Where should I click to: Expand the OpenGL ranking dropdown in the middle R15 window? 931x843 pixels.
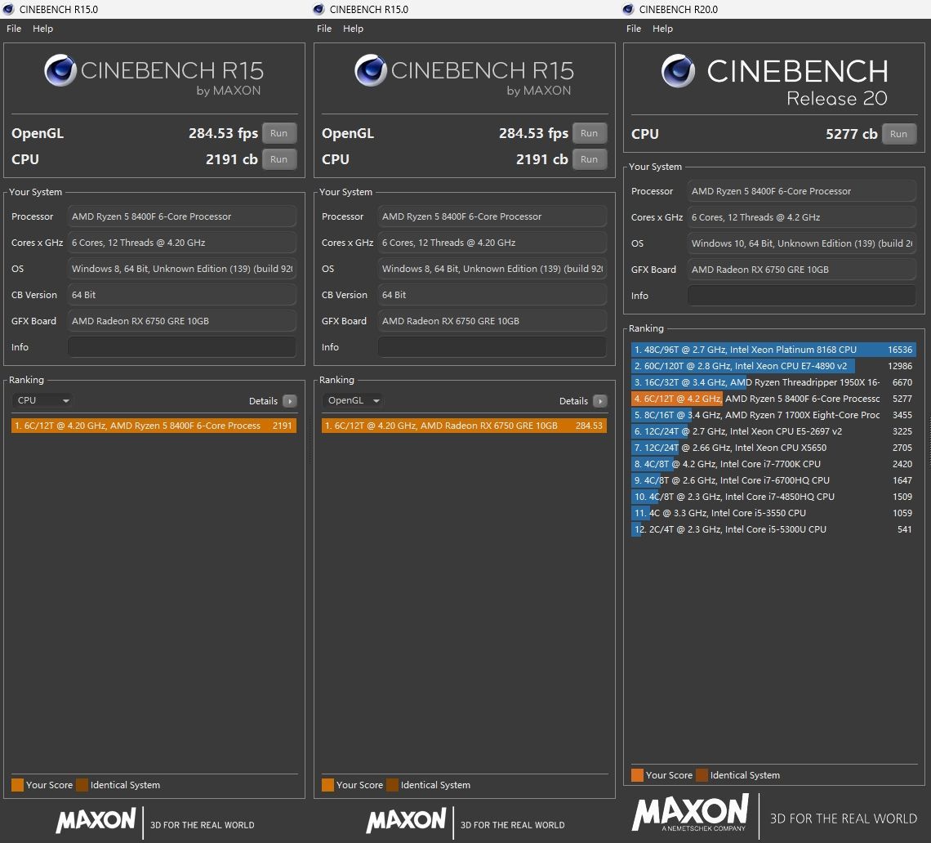[353, 400]
